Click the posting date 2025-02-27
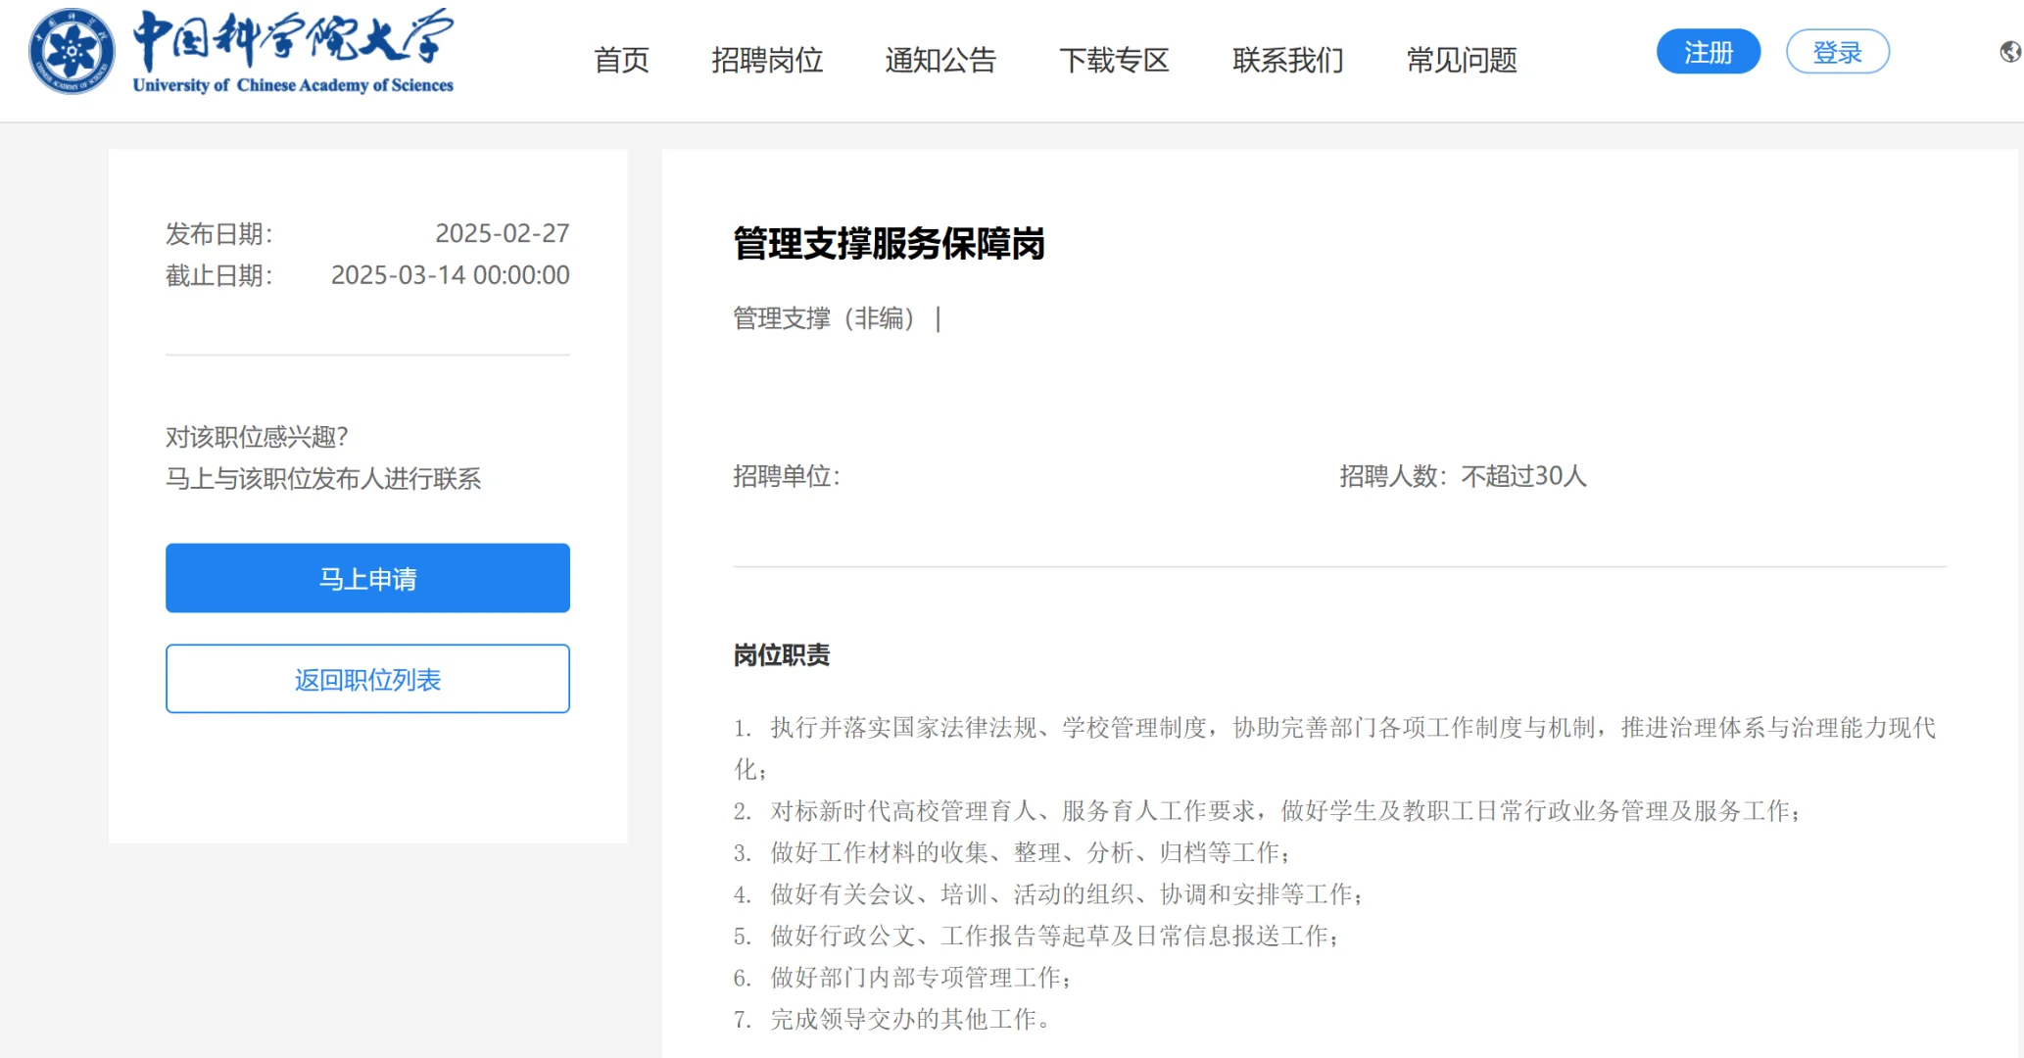This screenshot has width=2024, height=1058. point(503,233)
